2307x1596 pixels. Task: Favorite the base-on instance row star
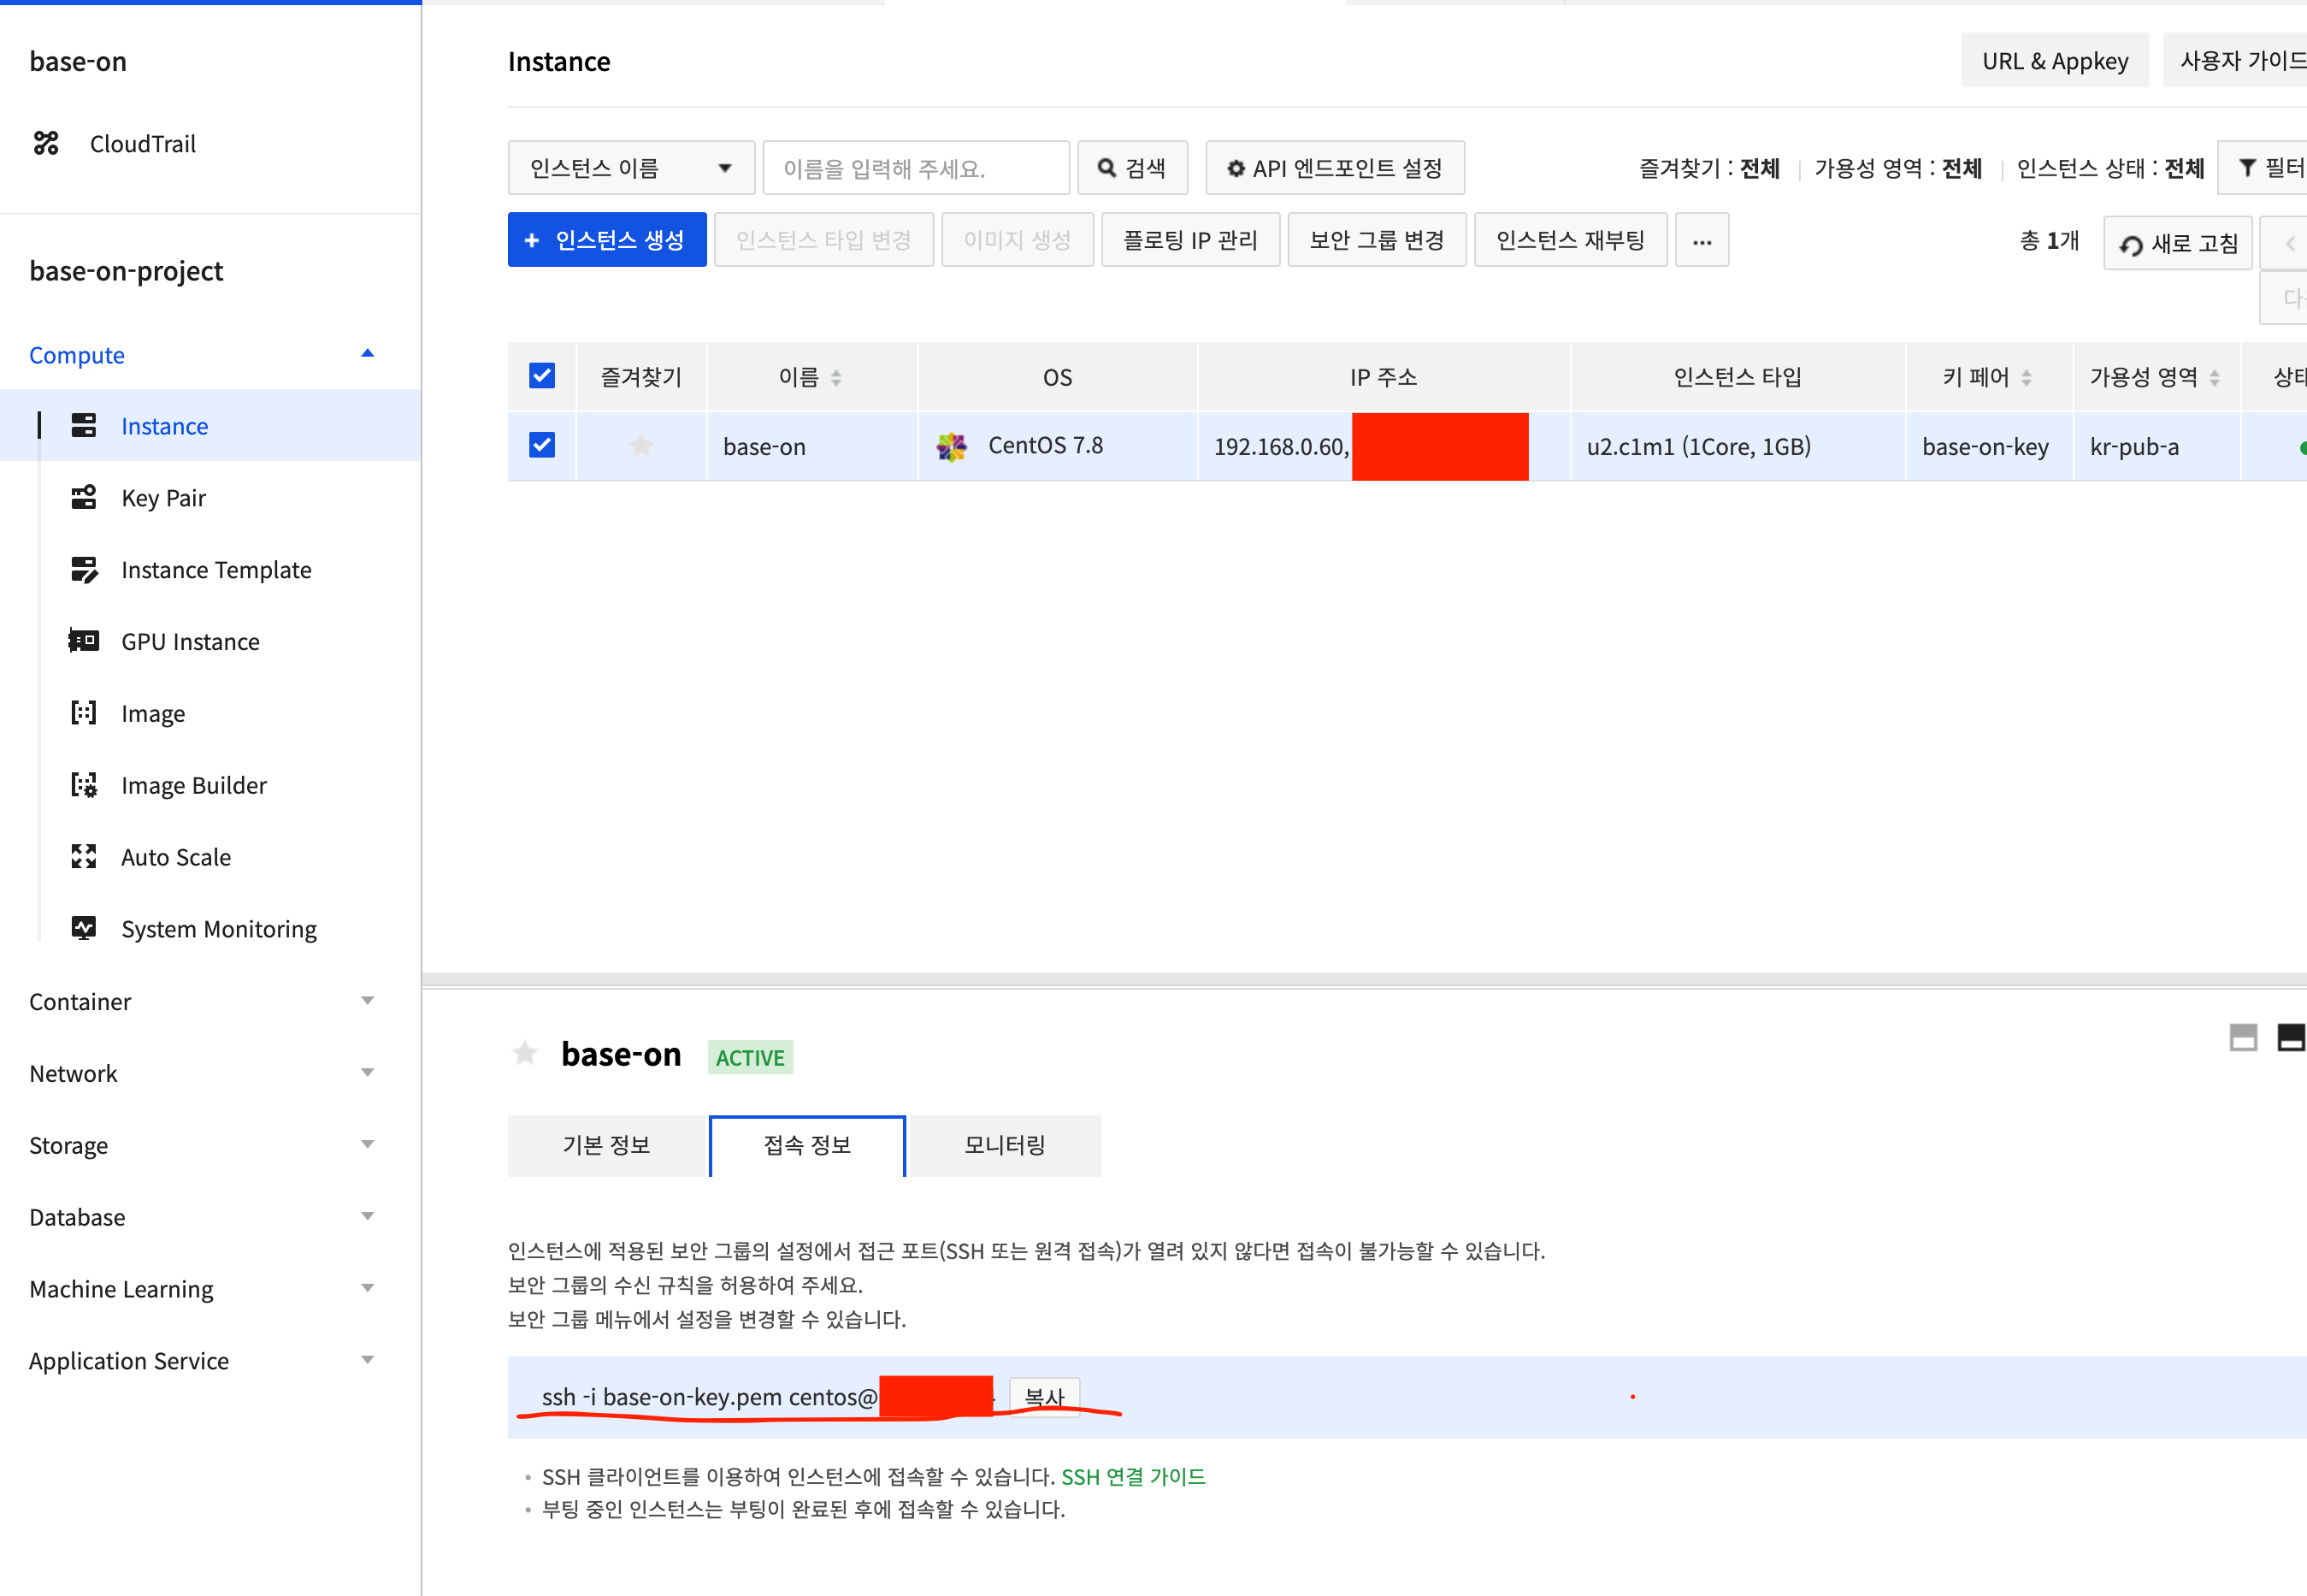click(x=640, y=446)
